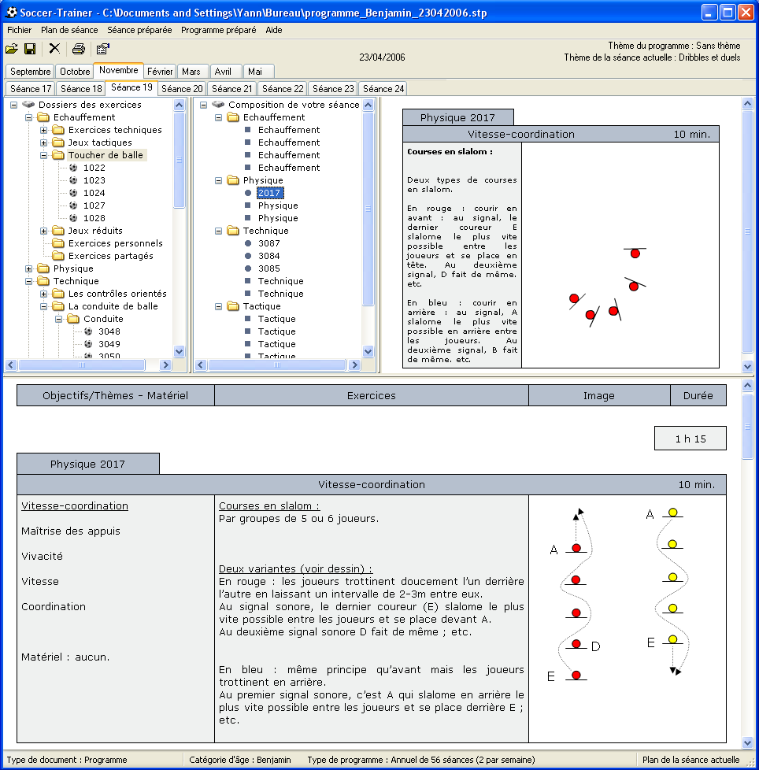
Task: Click the right arrow of the composition tree horizontal scrollbar
Action: (x=354, y=365)
